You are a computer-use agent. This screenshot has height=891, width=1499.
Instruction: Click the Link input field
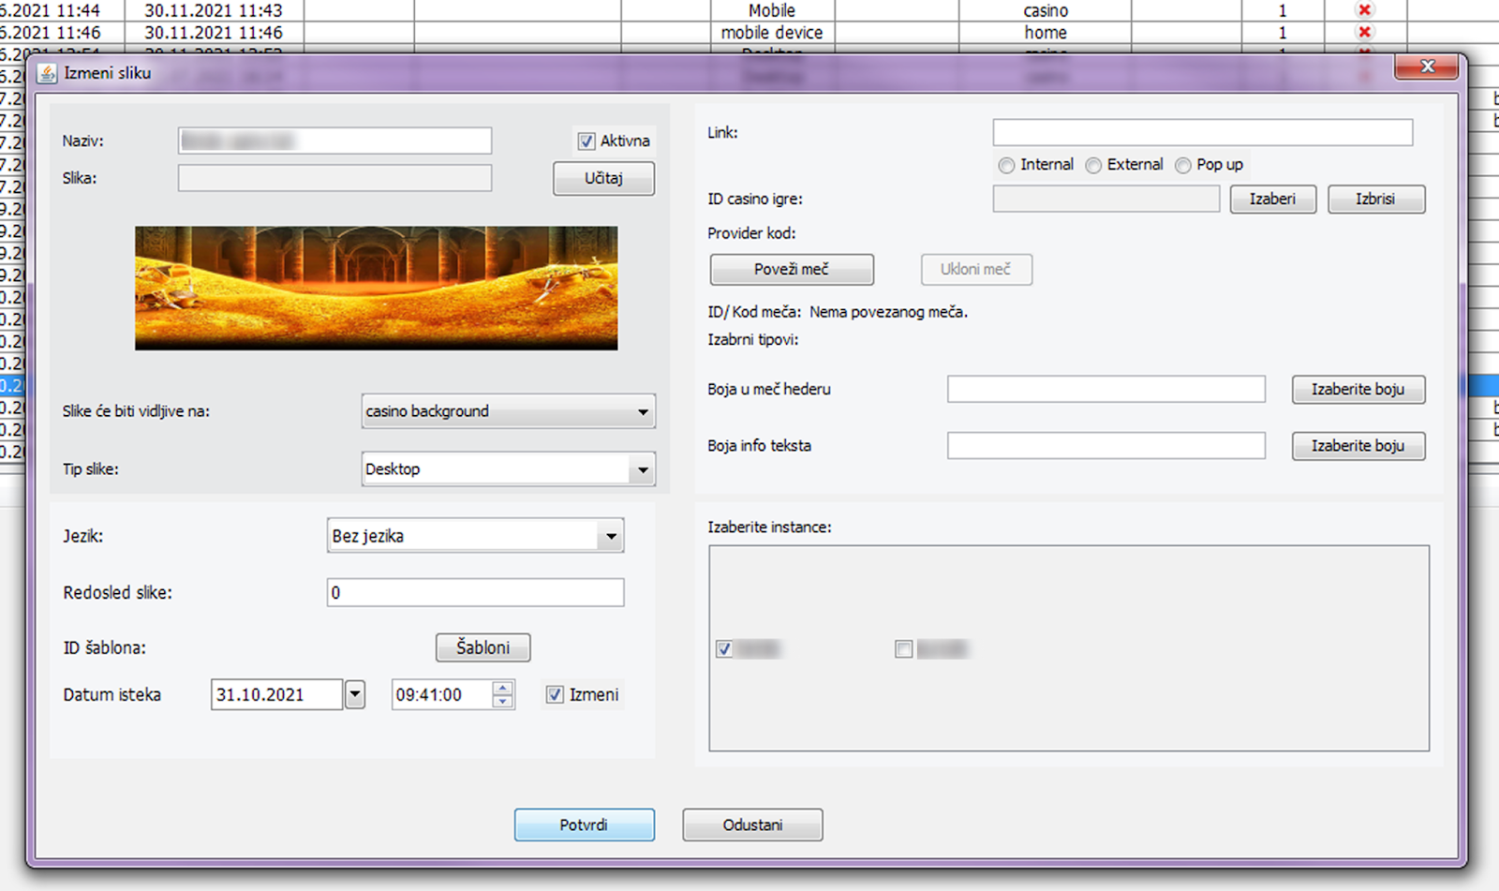pyautogui.click(x=1203, y=132)
